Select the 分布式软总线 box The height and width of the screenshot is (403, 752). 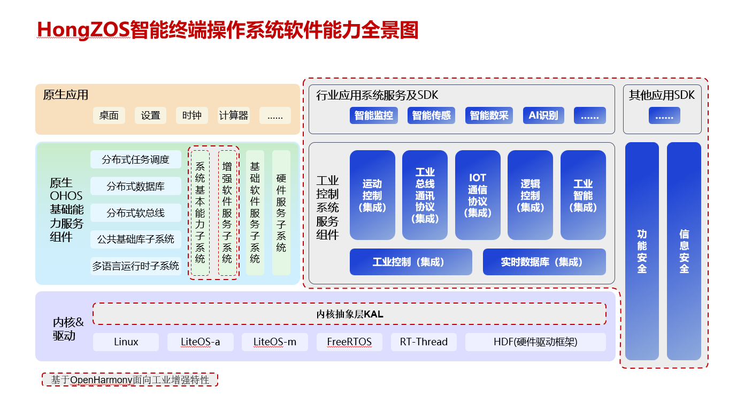click(136, 213)
